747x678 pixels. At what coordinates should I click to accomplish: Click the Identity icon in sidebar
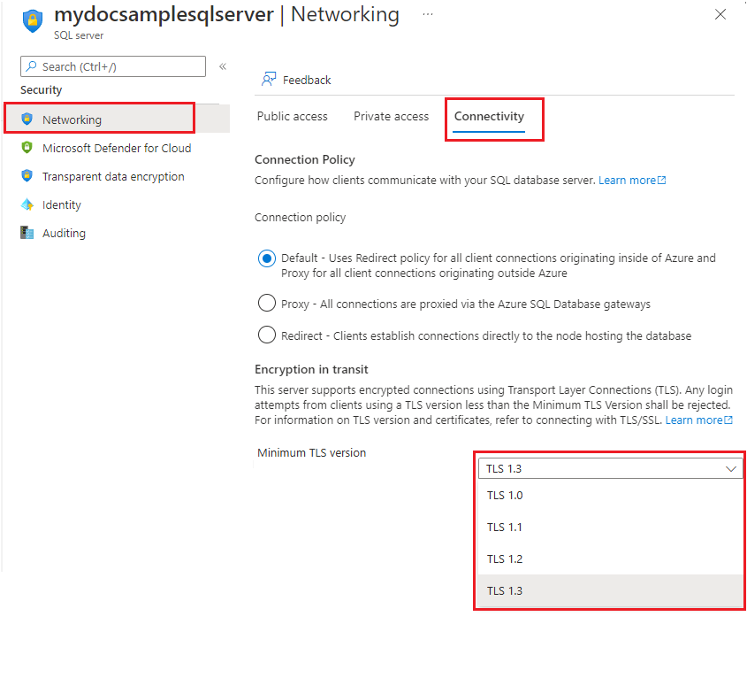coord(27,204)
